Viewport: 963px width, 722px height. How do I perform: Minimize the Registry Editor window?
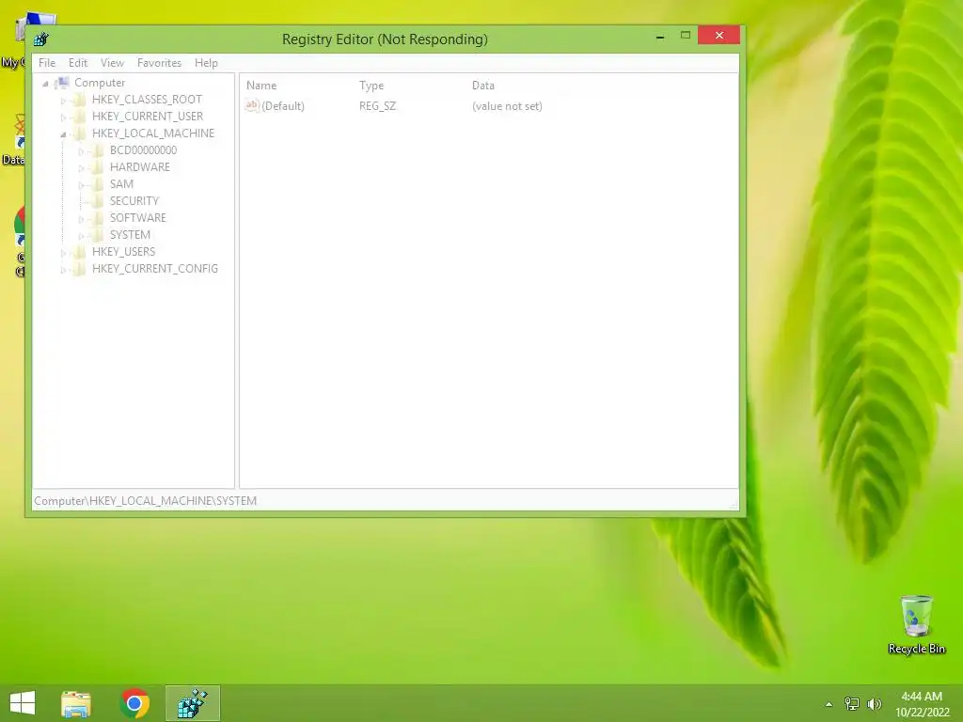coord(660,37)
